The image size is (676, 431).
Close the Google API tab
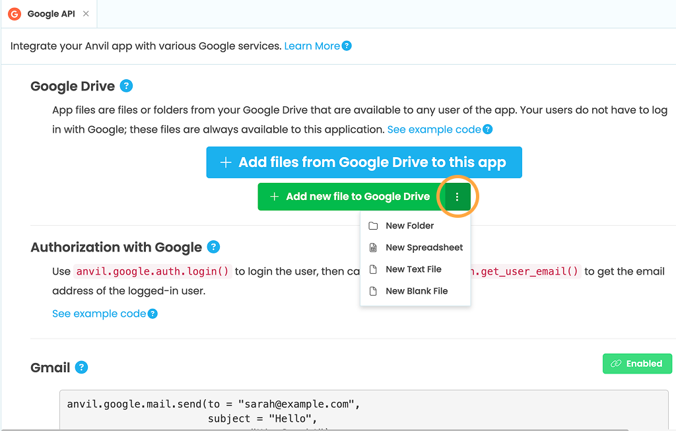(86, 14)
